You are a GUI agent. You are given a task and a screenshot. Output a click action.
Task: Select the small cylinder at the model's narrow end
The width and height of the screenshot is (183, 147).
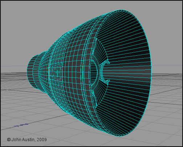click(30, 71)
